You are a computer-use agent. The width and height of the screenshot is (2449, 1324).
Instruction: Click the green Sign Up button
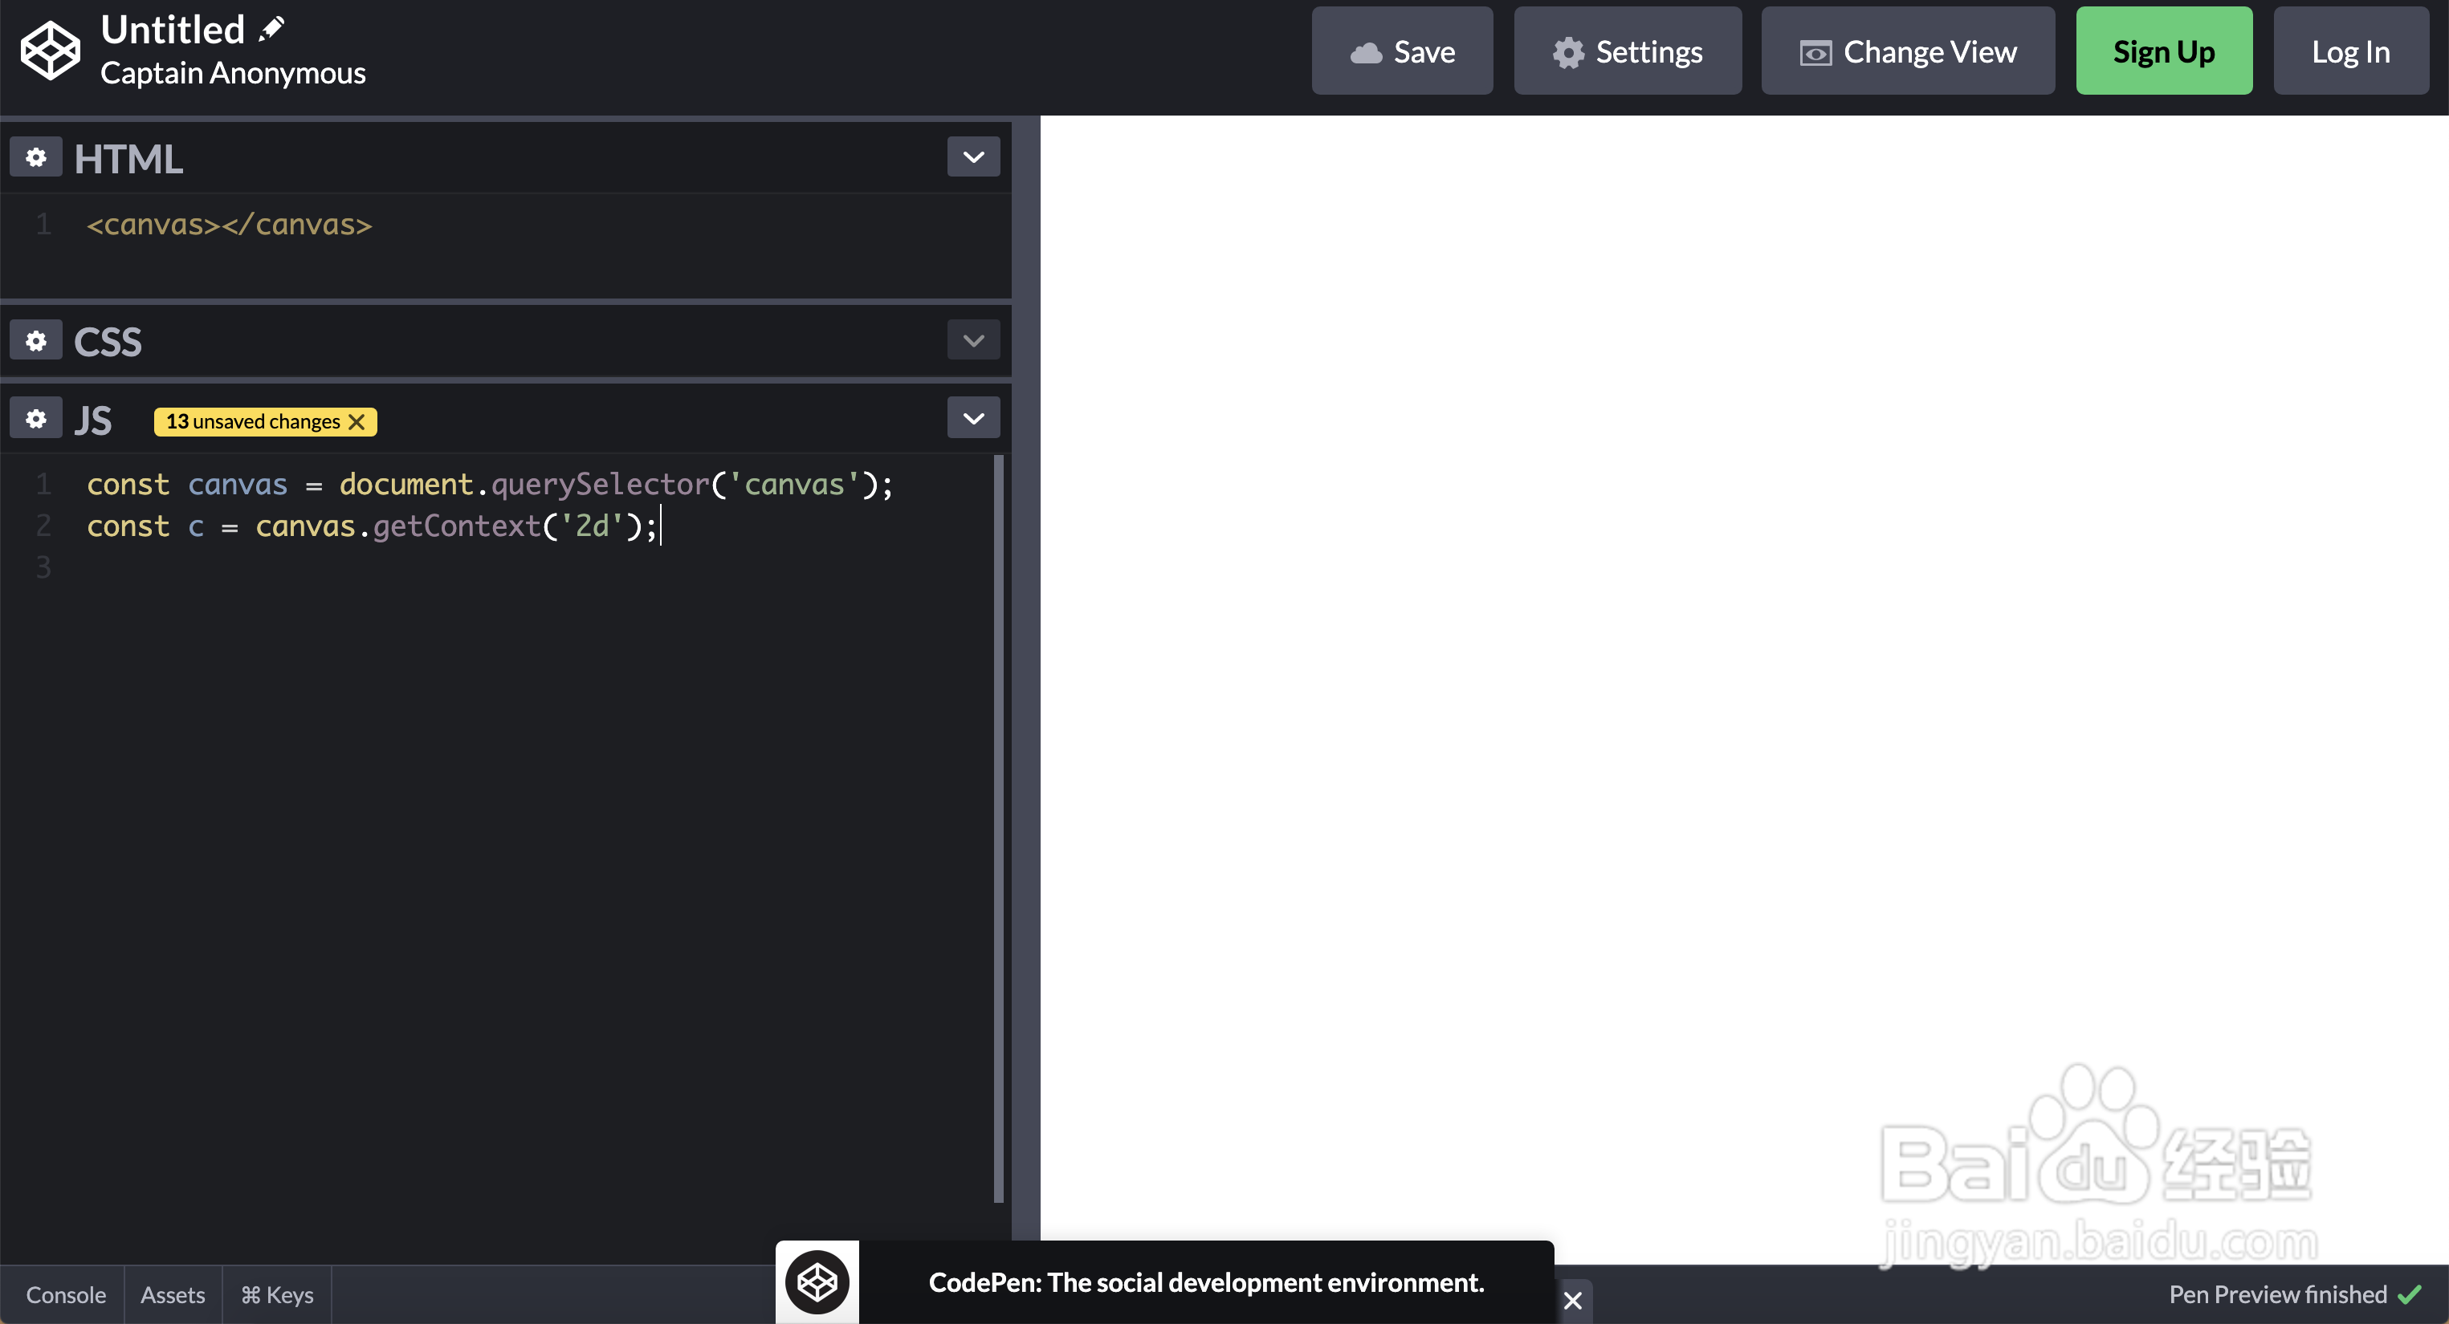click(x=2164, y=51)
